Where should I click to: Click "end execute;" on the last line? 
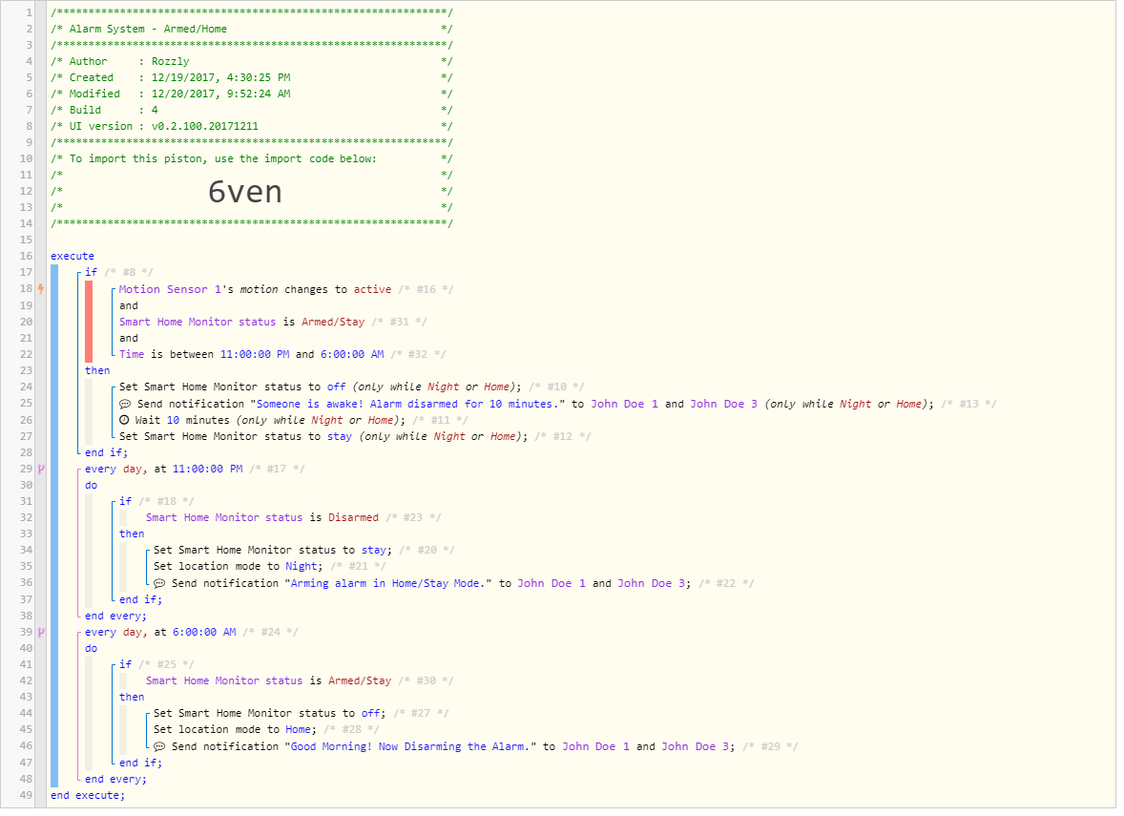(x=88, y=796)
